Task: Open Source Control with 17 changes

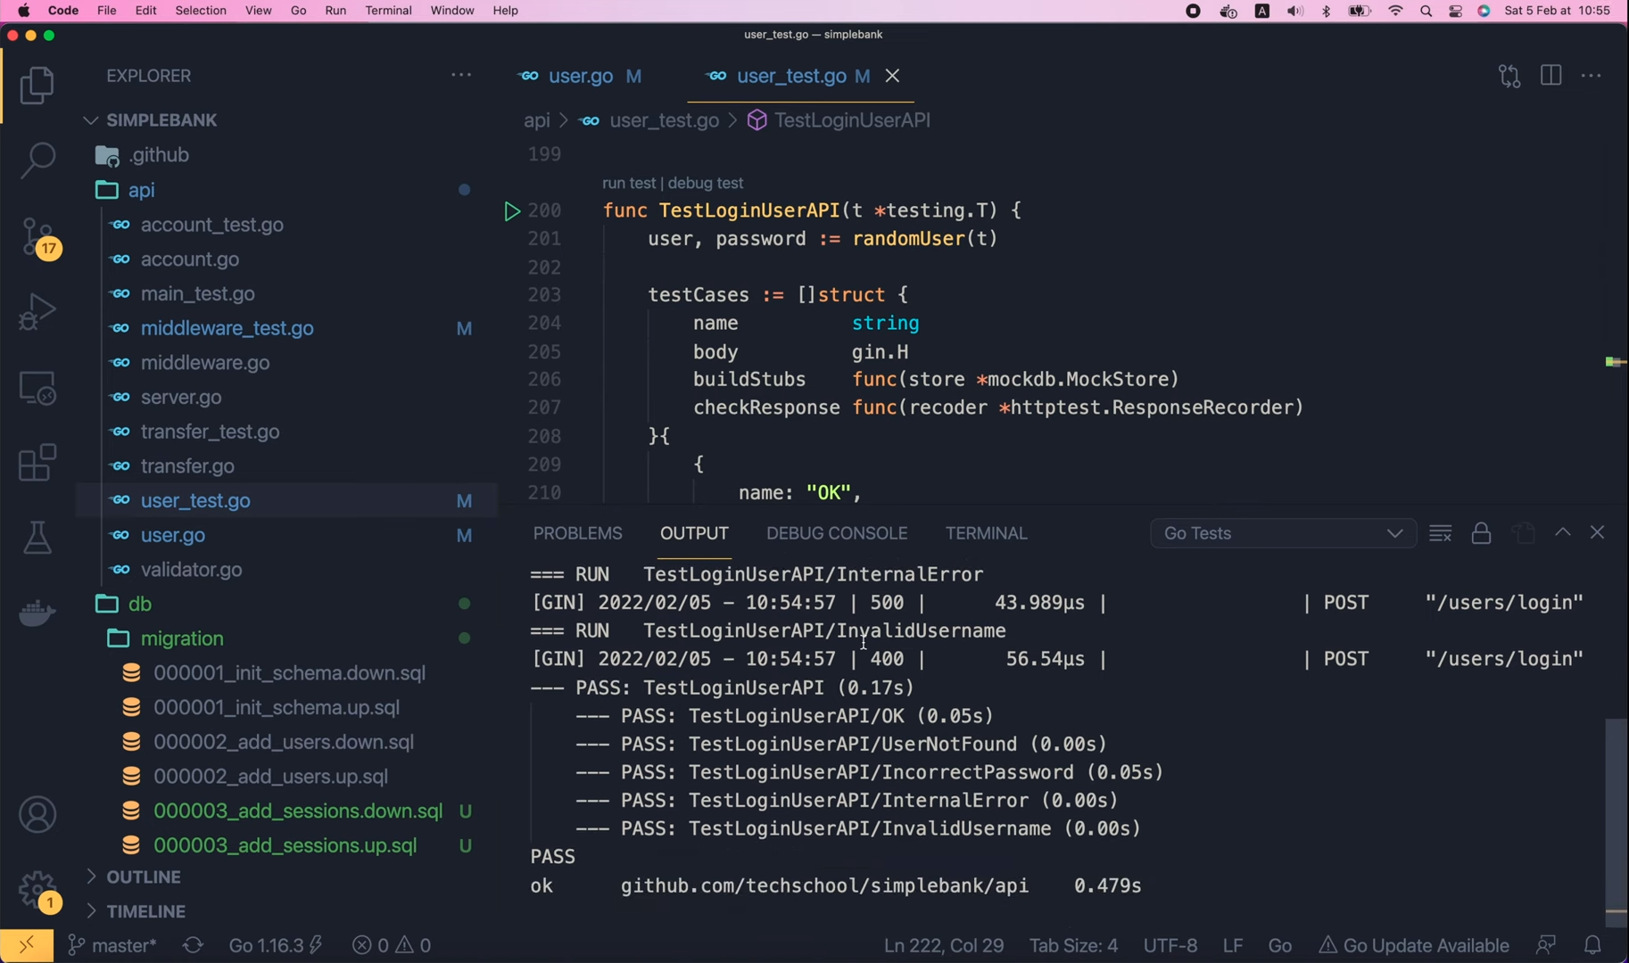Action: coord(39,238)
